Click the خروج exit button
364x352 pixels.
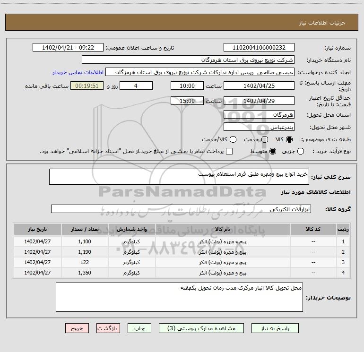pyautogui.click(x=77, y=328)
